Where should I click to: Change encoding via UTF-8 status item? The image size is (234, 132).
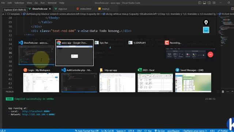[x=131, y=131]
